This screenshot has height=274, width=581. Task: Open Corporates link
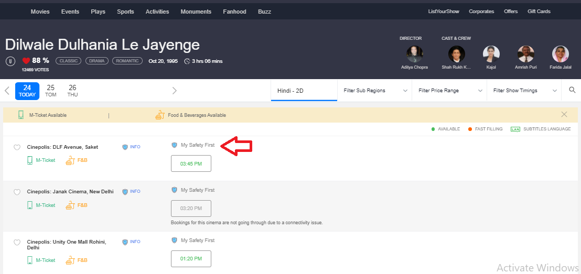[481, 12]
